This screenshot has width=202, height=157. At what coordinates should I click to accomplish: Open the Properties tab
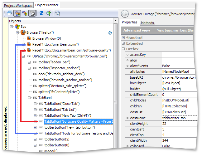point(130,22)
